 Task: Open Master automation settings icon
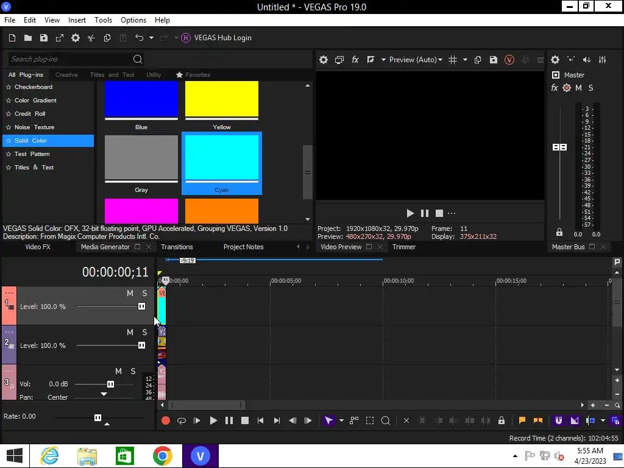pyautogui.click(x=567, y=88)
